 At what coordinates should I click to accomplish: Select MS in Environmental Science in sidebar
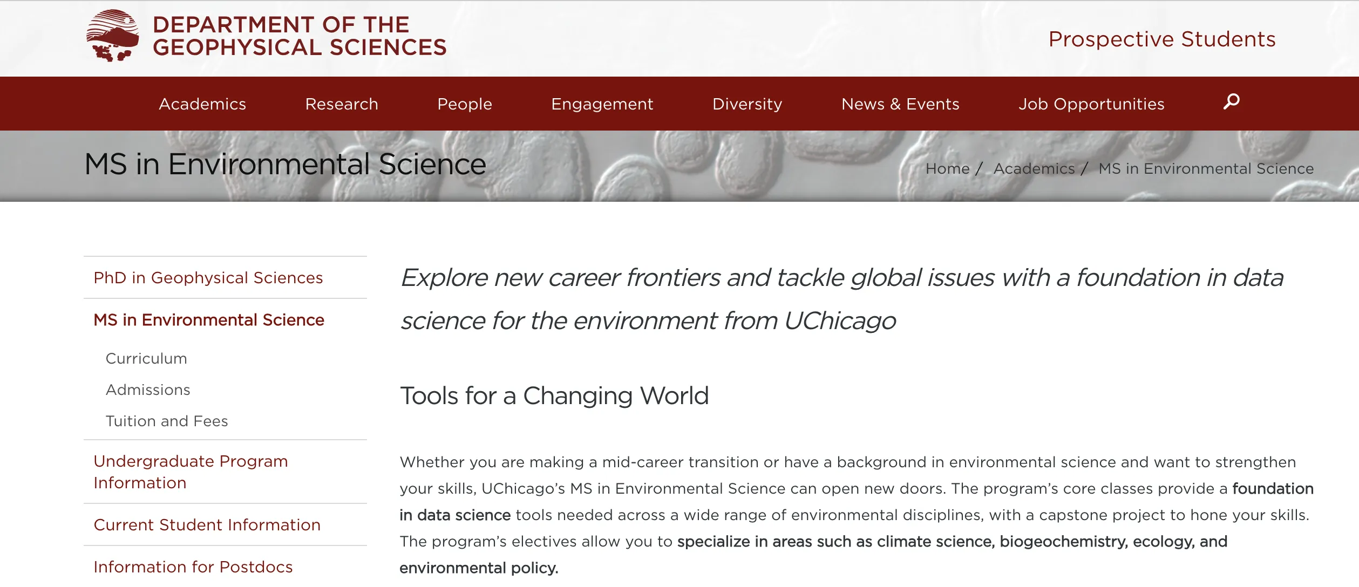[x=209, y=319]
